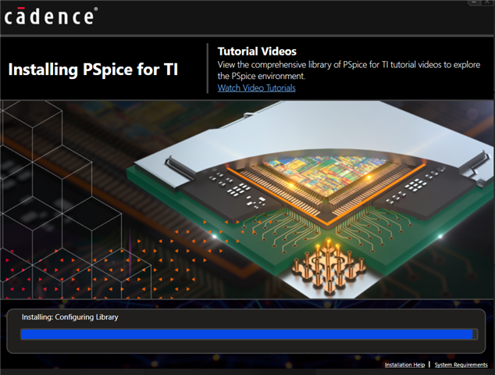Open the Watch Video Tutorials link
Viewport: 495px width, 375px height.
point(256,87)
